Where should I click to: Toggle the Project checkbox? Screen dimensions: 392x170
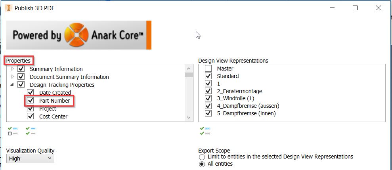point(31,109)
